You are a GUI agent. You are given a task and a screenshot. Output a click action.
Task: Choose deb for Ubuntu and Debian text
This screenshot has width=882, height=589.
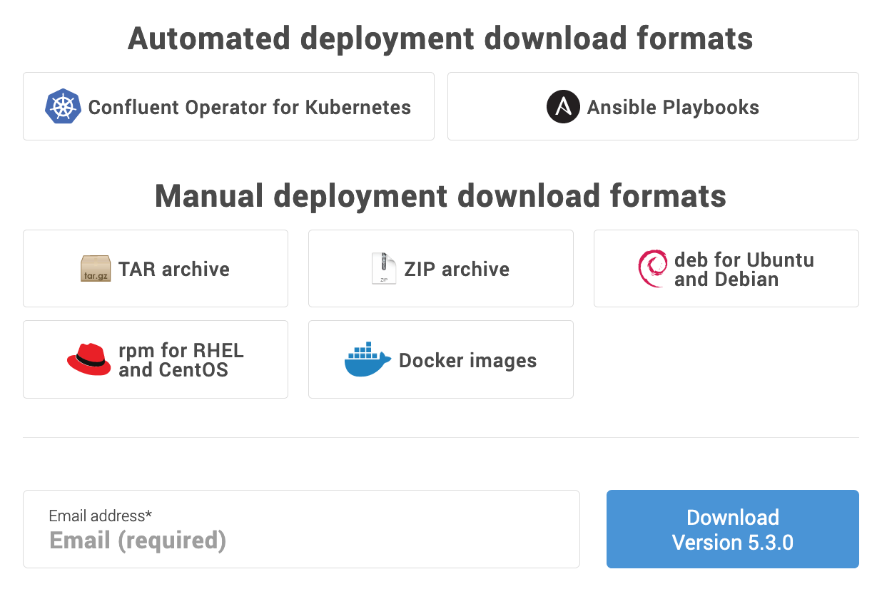coord(744,269)
